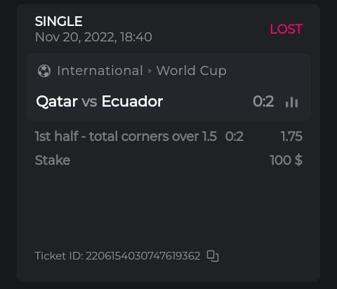Click the Stake label
The image size is (337, 289).
53,160
